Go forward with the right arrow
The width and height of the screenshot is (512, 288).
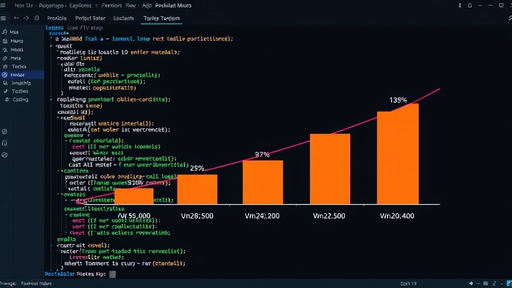click(x=26, y=18)
